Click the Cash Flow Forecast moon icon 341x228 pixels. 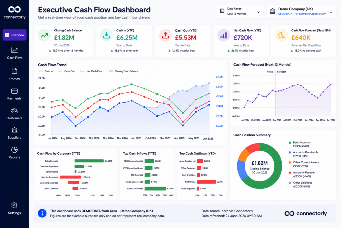point(281,35)
